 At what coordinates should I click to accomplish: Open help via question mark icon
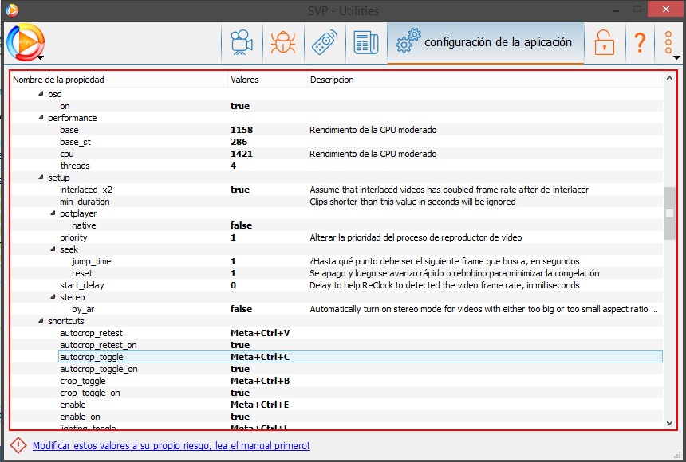tap(639, 43)
